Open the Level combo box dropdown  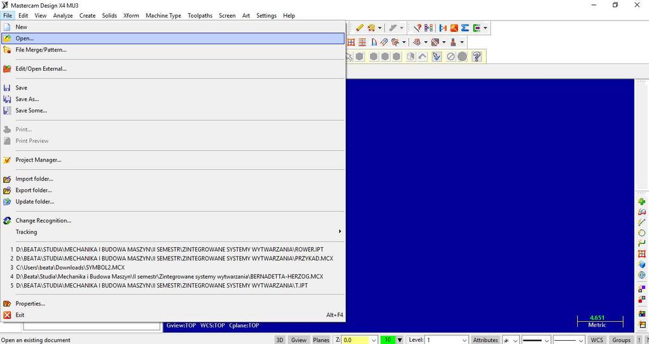coord(465,340)
